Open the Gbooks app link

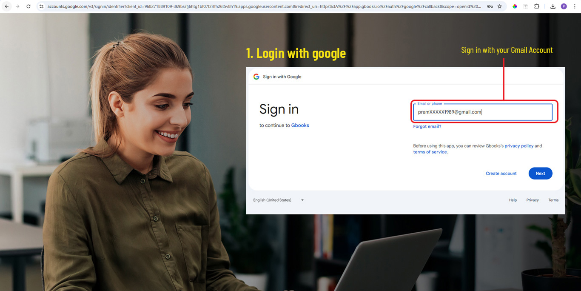coord(300,126)
